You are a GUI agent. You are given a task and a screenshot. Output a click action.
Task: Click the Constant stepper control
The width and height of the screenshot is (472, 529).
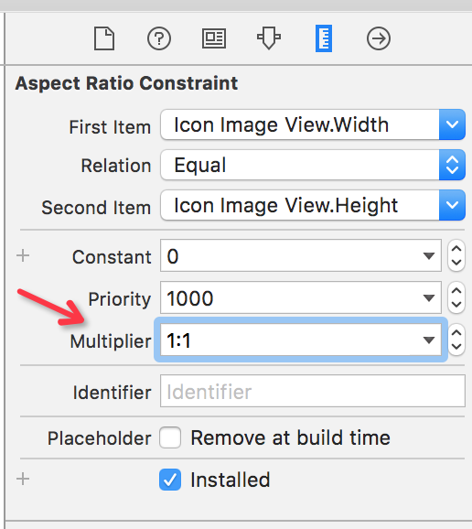tap(456, 255)
